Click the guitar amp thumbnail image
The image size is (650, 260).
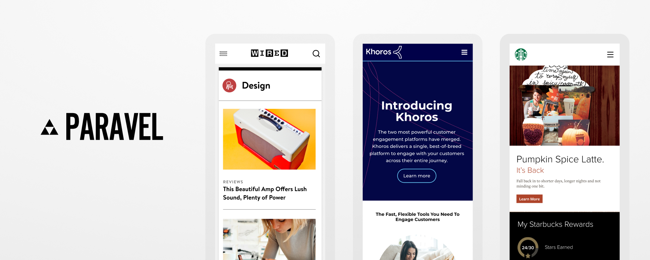269,139
